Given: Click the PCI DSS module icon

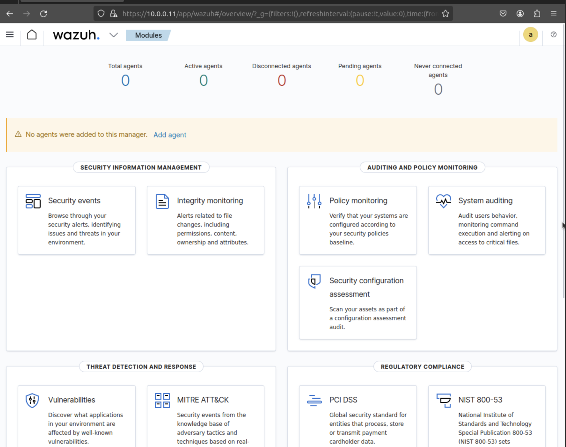Looking at the screenshot, I should [x=314, y=400].
